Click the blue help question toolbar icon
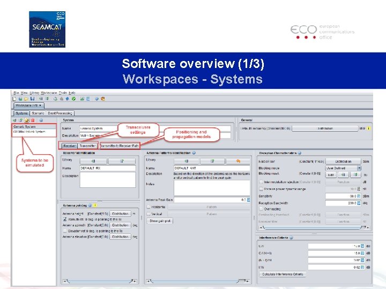 coord(96,99)
